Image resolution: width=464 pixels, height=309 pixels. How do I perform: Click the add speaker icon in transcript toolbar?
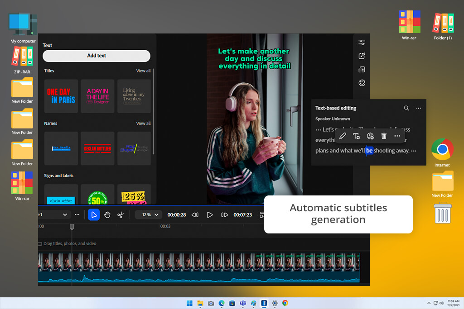pyautogui.click(x=370, y=136)
